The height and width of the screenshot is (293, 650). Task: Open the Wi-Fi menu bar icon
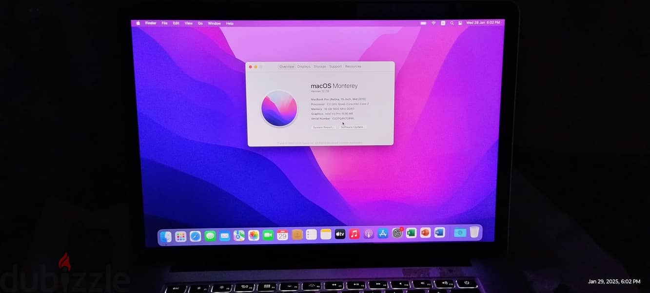pos(433,23)
